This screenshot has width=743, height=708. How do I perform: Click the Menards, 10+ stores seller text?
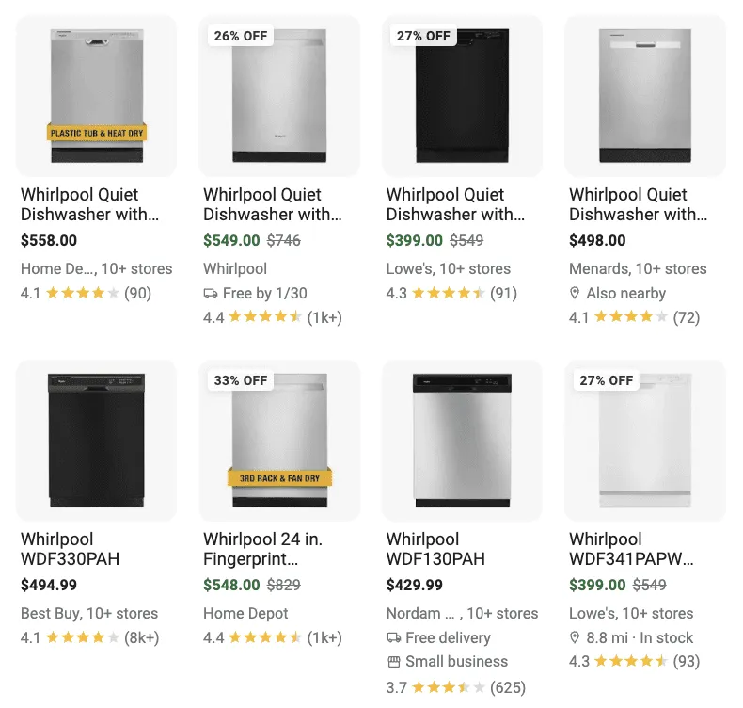coord(638,269)
